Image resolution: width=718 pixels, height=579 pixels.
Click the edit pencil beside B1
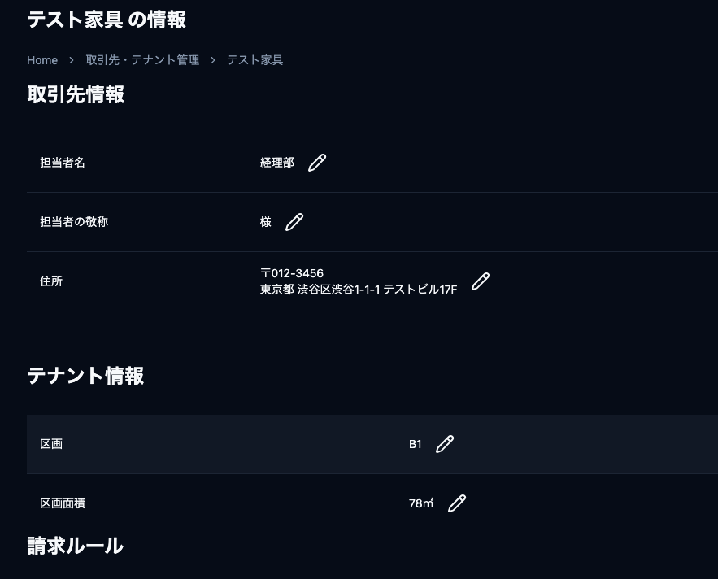tap(445, 444)
